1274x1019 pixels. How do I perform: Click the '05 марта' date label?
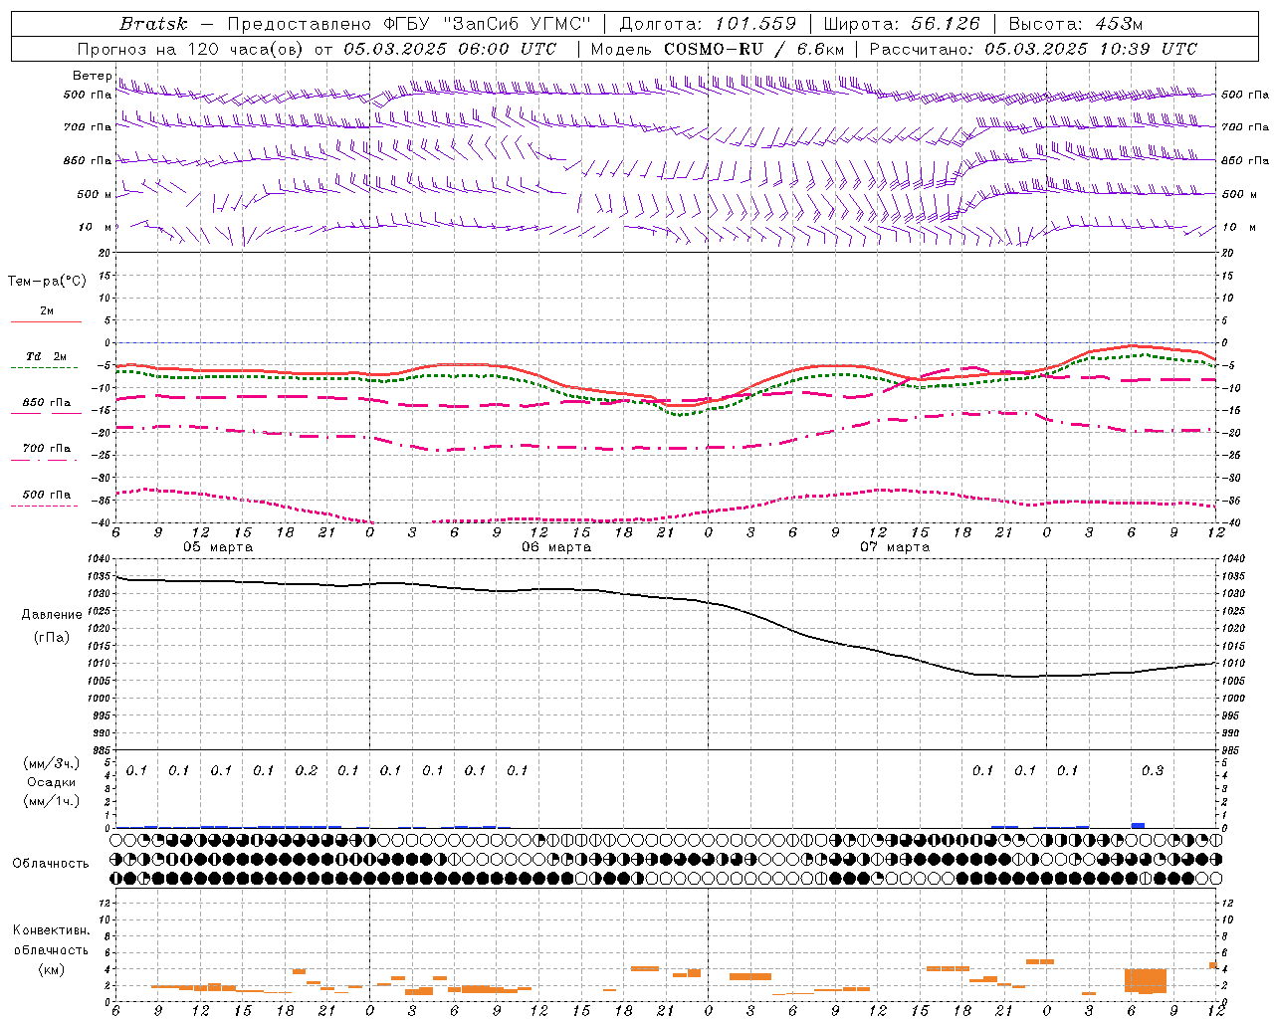pos(218,547)
